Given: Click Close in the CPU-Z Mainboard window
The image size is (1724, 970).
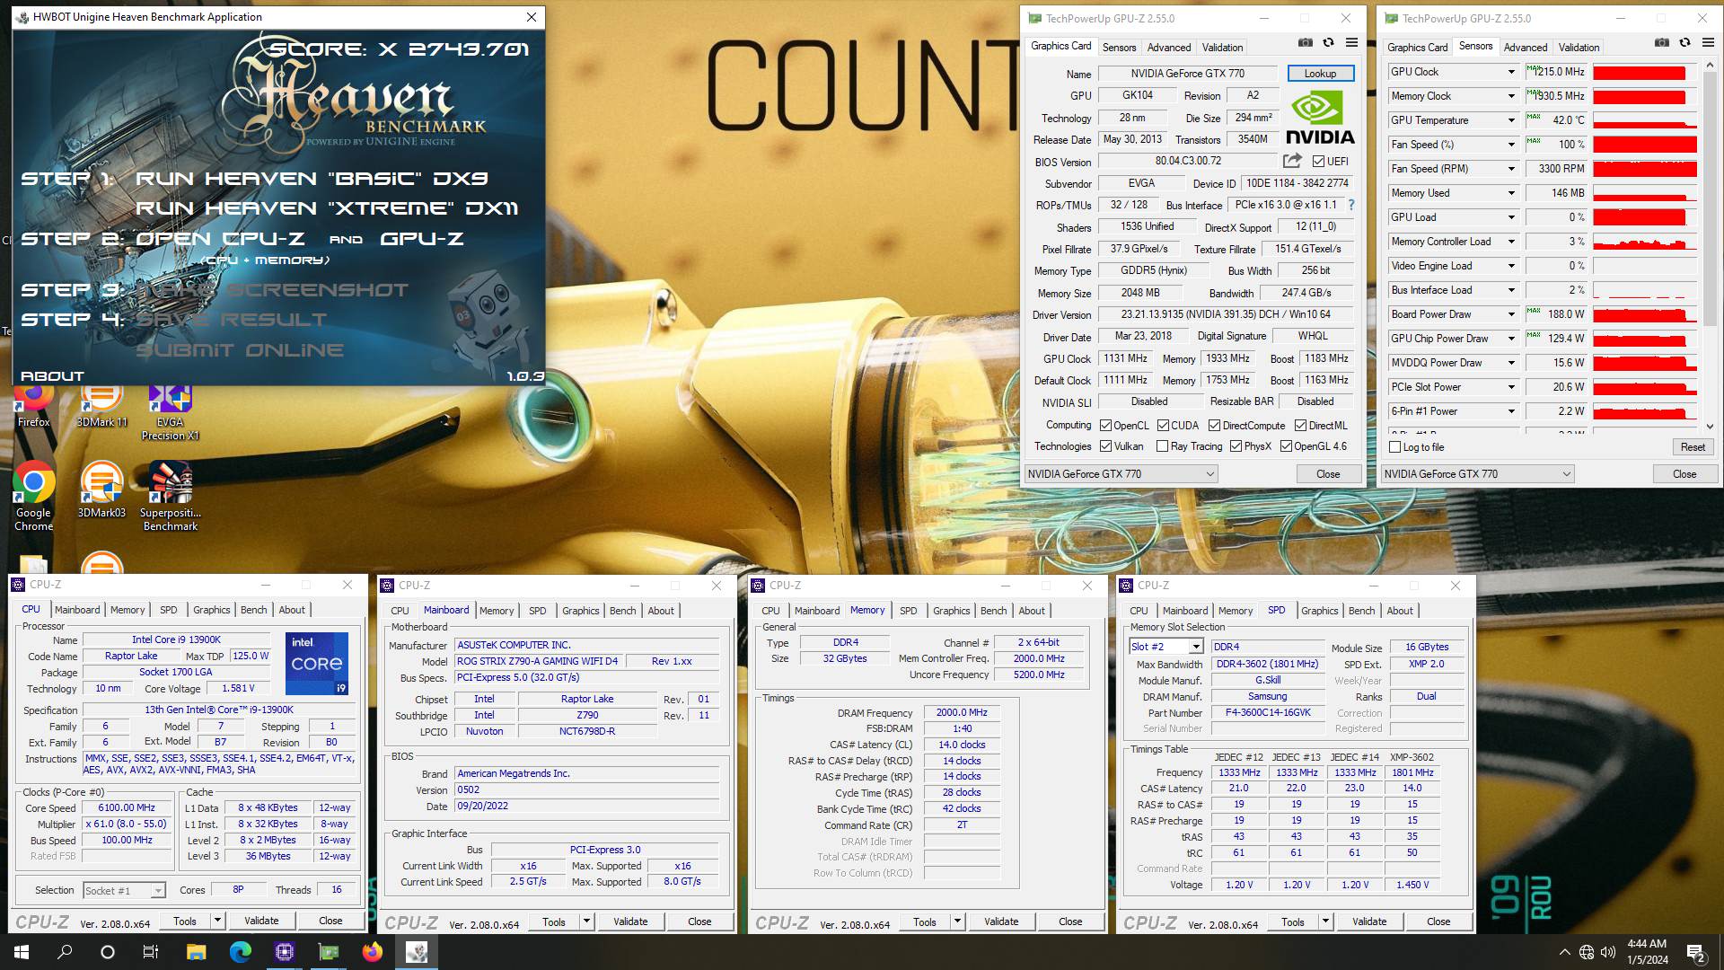Looking at the screenshot, I should point(699,921).
